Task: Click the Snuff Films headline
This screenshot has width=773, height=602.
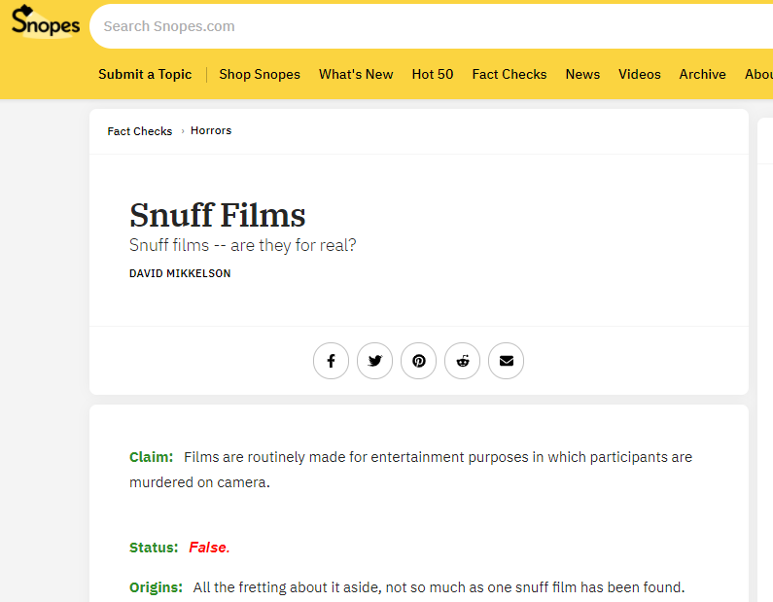Action: click(x=218, y=215)
